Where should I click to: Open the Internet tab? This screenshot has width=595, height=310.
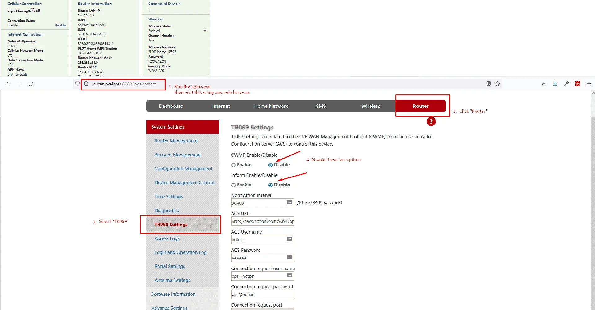click(221, 106)
